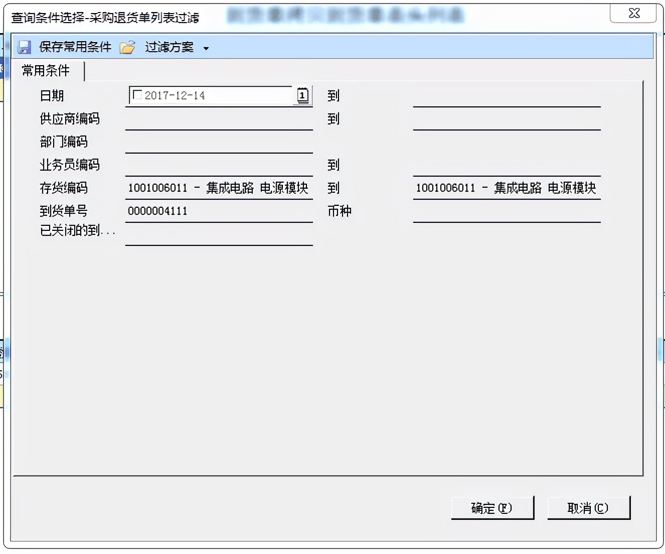Image resolution: width=665 pixels, height=554 pixels.
Task: Click the 部门编码 input field
Action: (219, 143)
